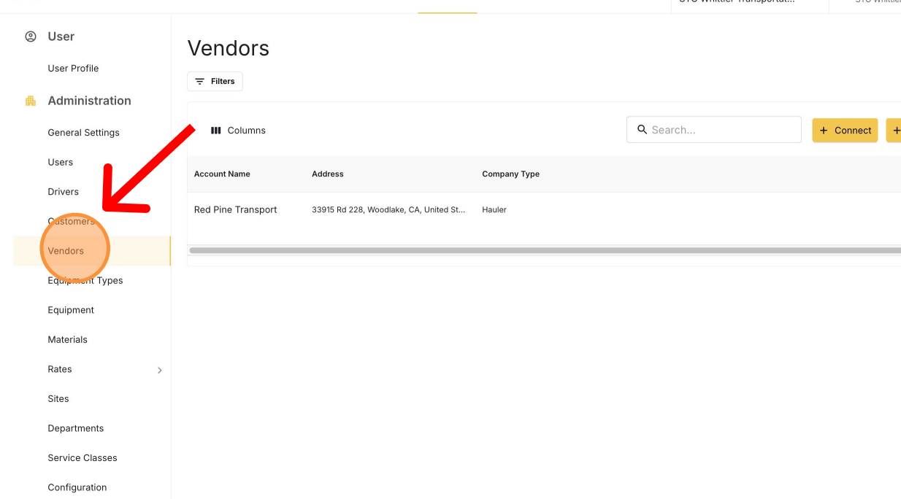
Task: Open Equipment page in sidebar
Action: pyautogui.click(x=71, y=310)
